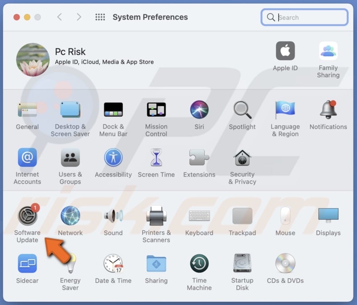Open Printers & Scanners pane

156,216
